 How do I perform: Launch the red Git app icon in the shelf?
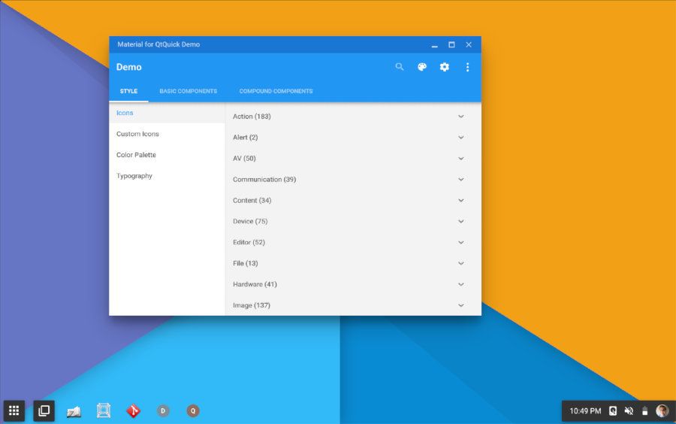(133, 410)
